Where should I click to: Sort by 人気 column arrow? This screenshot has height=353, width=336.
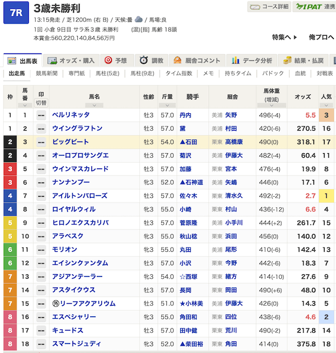click(326, 105)
